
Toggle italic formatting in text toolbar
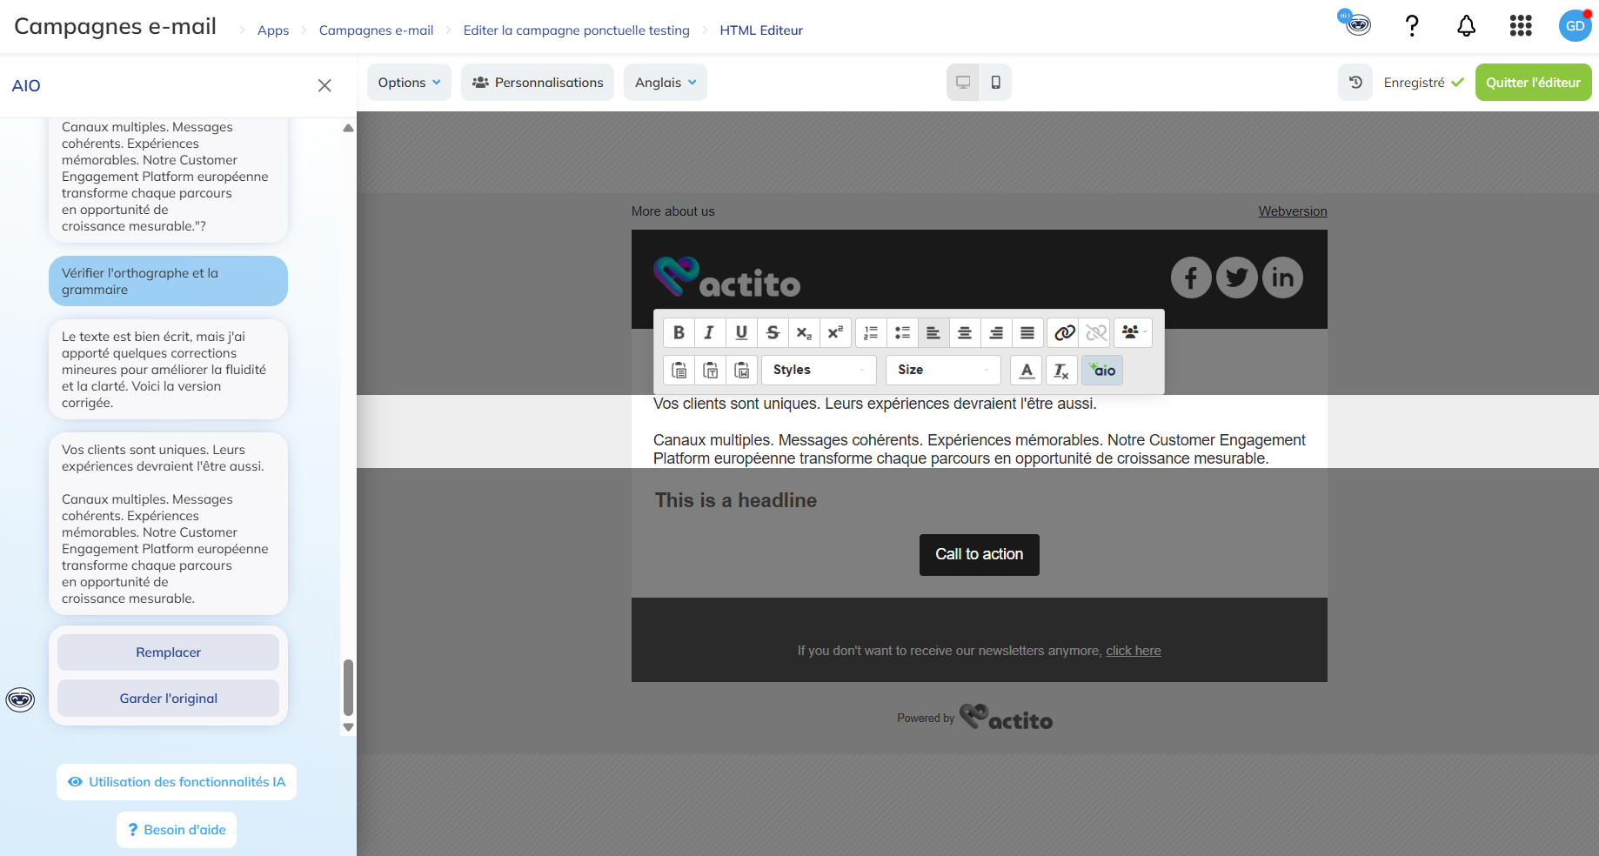tap(710, 332)
